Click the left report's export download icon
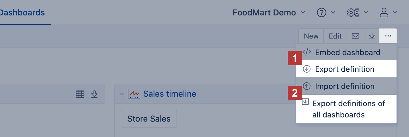The image size is (409, 137). 94,94
